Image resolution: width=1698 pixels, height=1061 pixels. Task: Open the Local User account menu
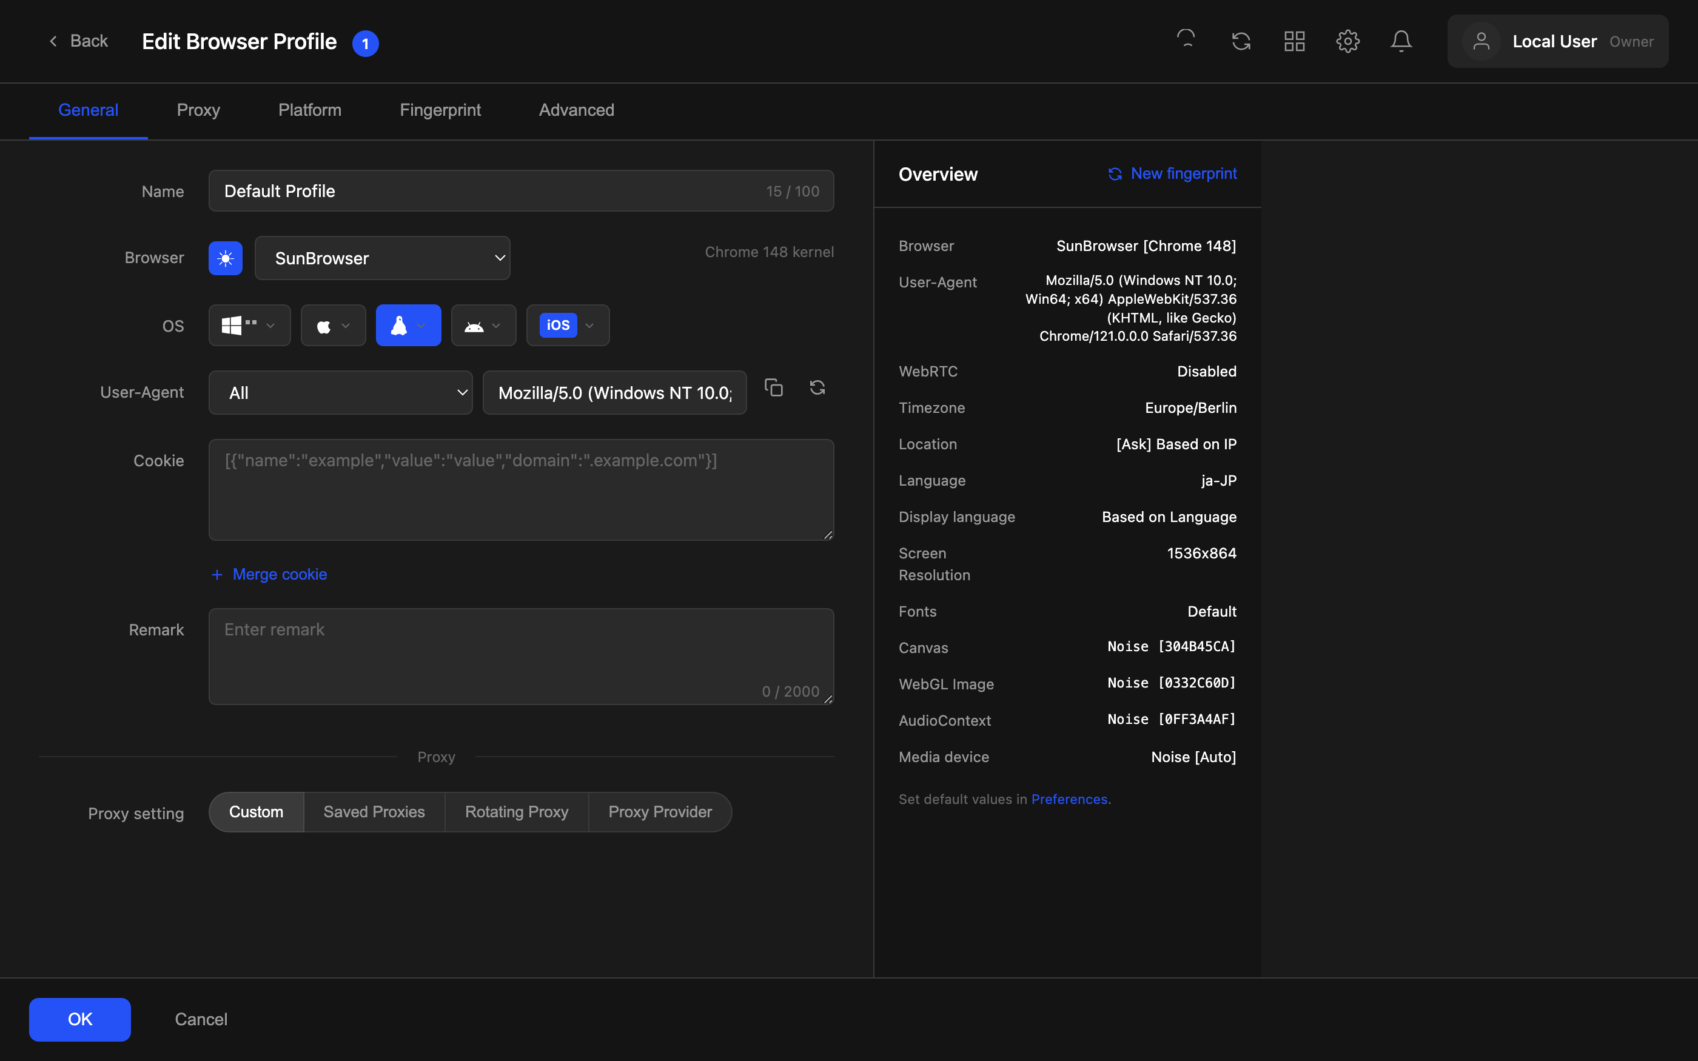(x=1558, y=41)
